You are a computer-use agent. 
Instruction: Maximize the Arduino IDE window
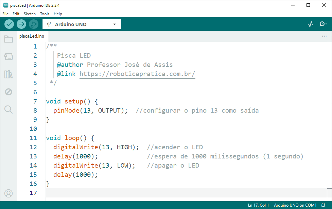[308, 5]
